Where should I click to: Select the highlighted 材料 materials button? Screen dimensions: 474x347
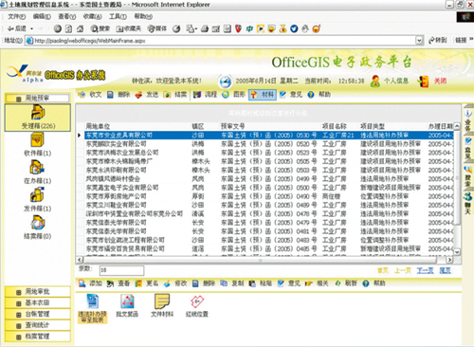[263, 95]
